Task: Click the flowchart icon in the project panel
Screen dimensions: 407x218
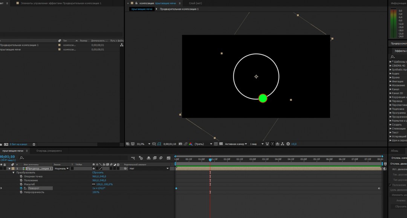Action: pos(121,45)
